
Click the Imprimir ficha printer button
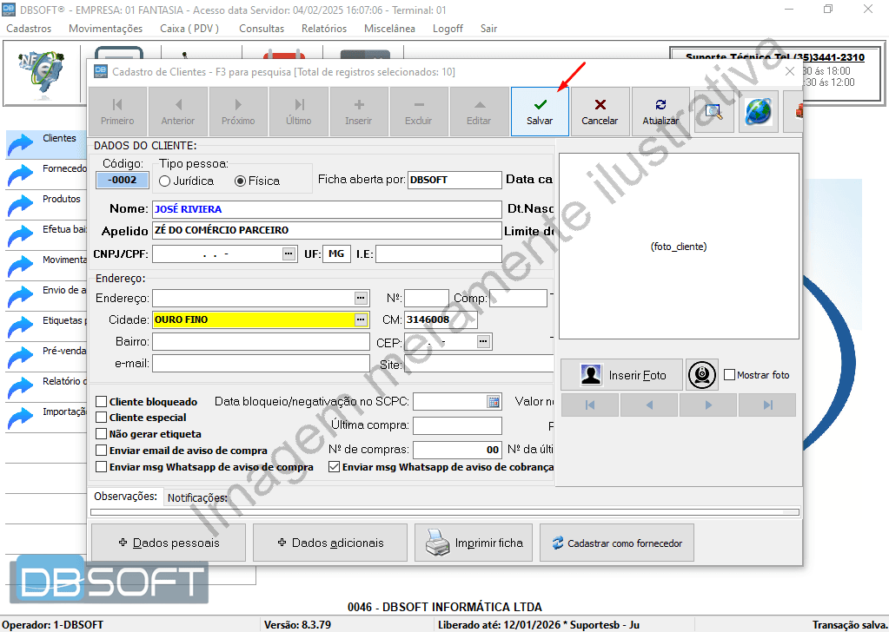coord(474,543)
